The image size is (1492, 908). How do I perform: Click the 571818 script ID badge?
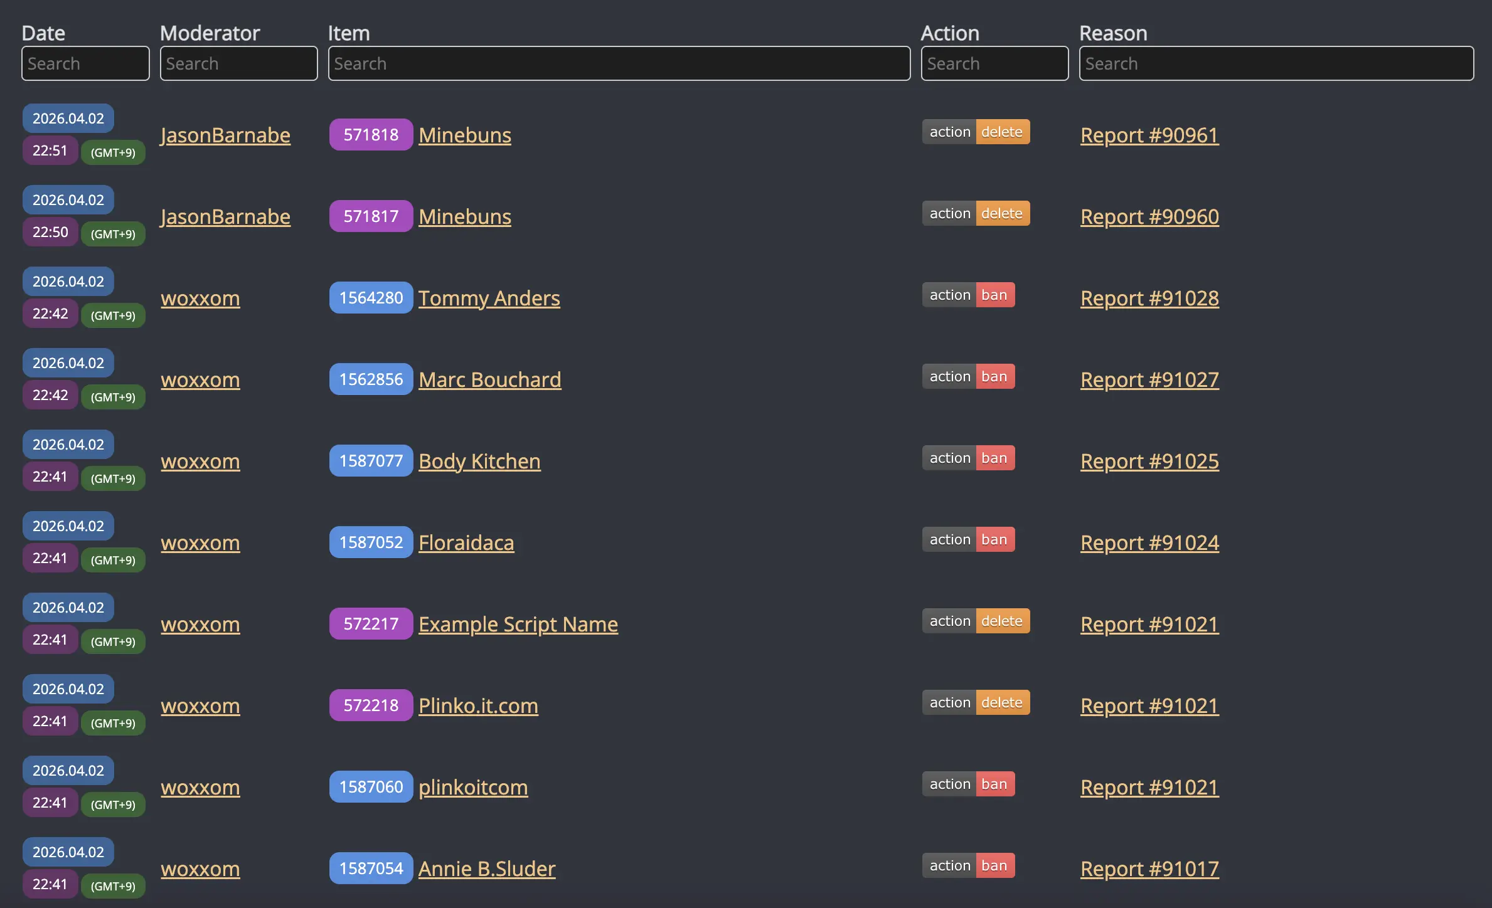(x=371, y=134)
